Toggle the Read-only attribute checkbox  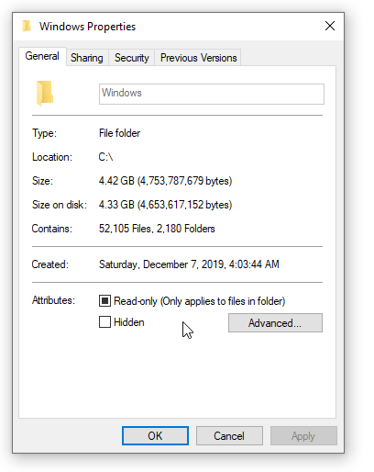[x=104, y=300]
